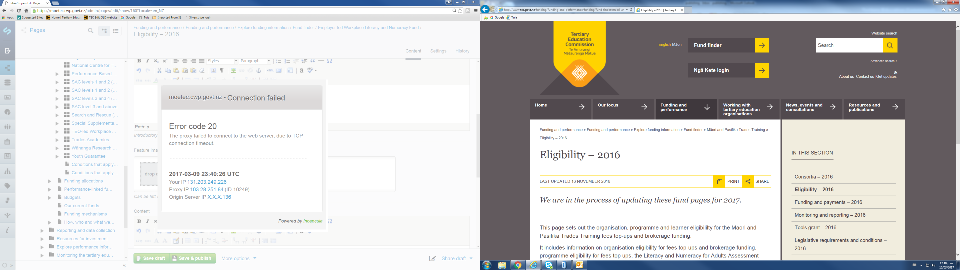Expand Reporting and data collection folder
This screenshot has width=960, height=270.
(42, 231)
